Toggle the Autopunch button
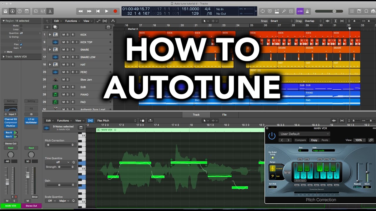The width and height of the screenshot is (376, 211). (277, 11)
